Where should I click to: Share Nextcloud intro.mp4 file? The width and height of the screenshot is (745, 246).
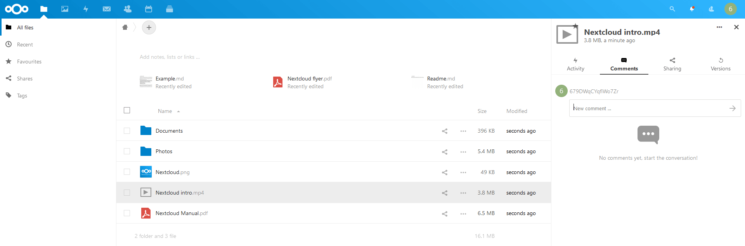(445, 193)
